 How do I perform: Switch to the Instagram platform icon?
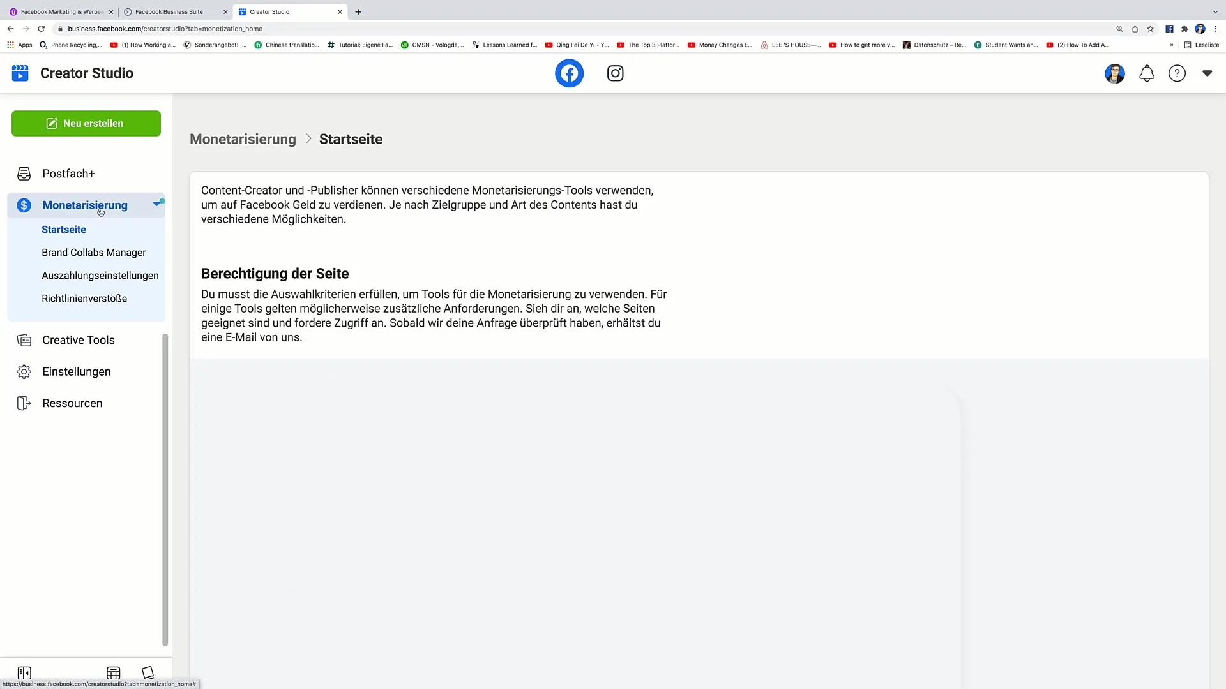click(x=615, y=73)
